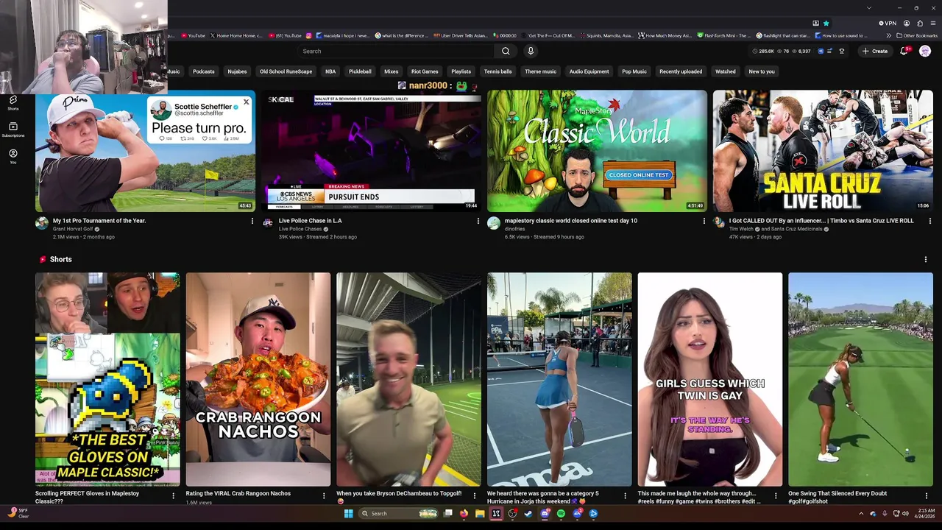Screen dimensions: 942x530
Task: Open the 'Girls guess which twin' short
Action: pyautogui.click(x=710, y=379)
